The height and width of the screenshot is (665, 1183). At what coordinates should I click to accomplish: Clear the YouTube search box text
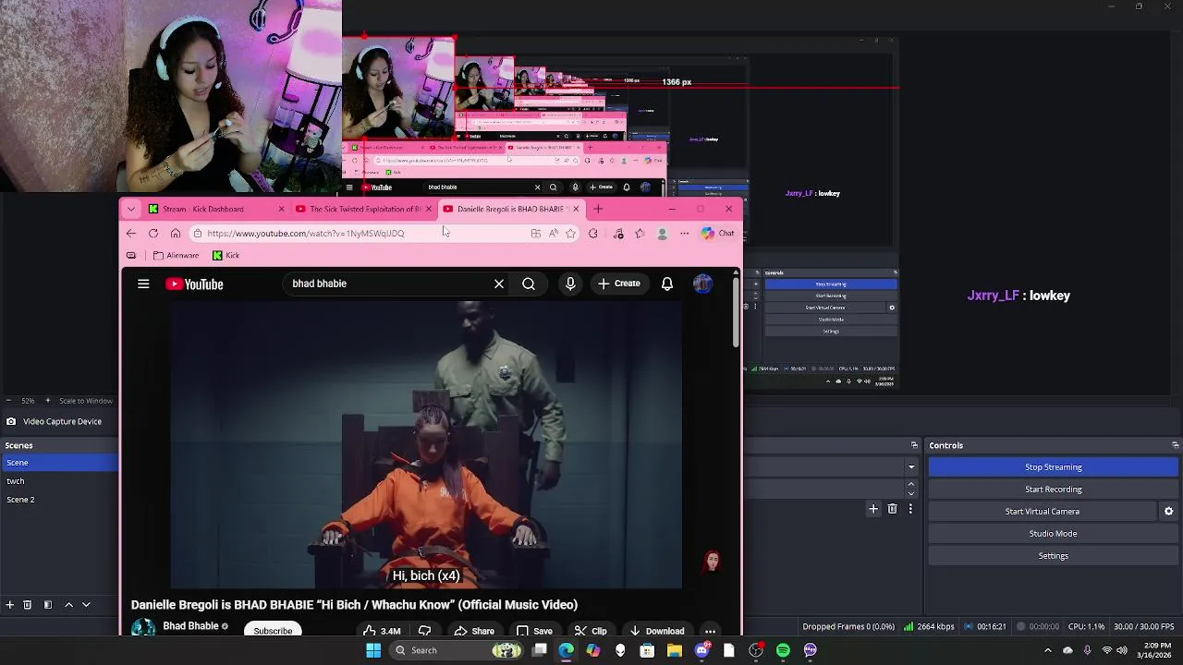(499, 284)
